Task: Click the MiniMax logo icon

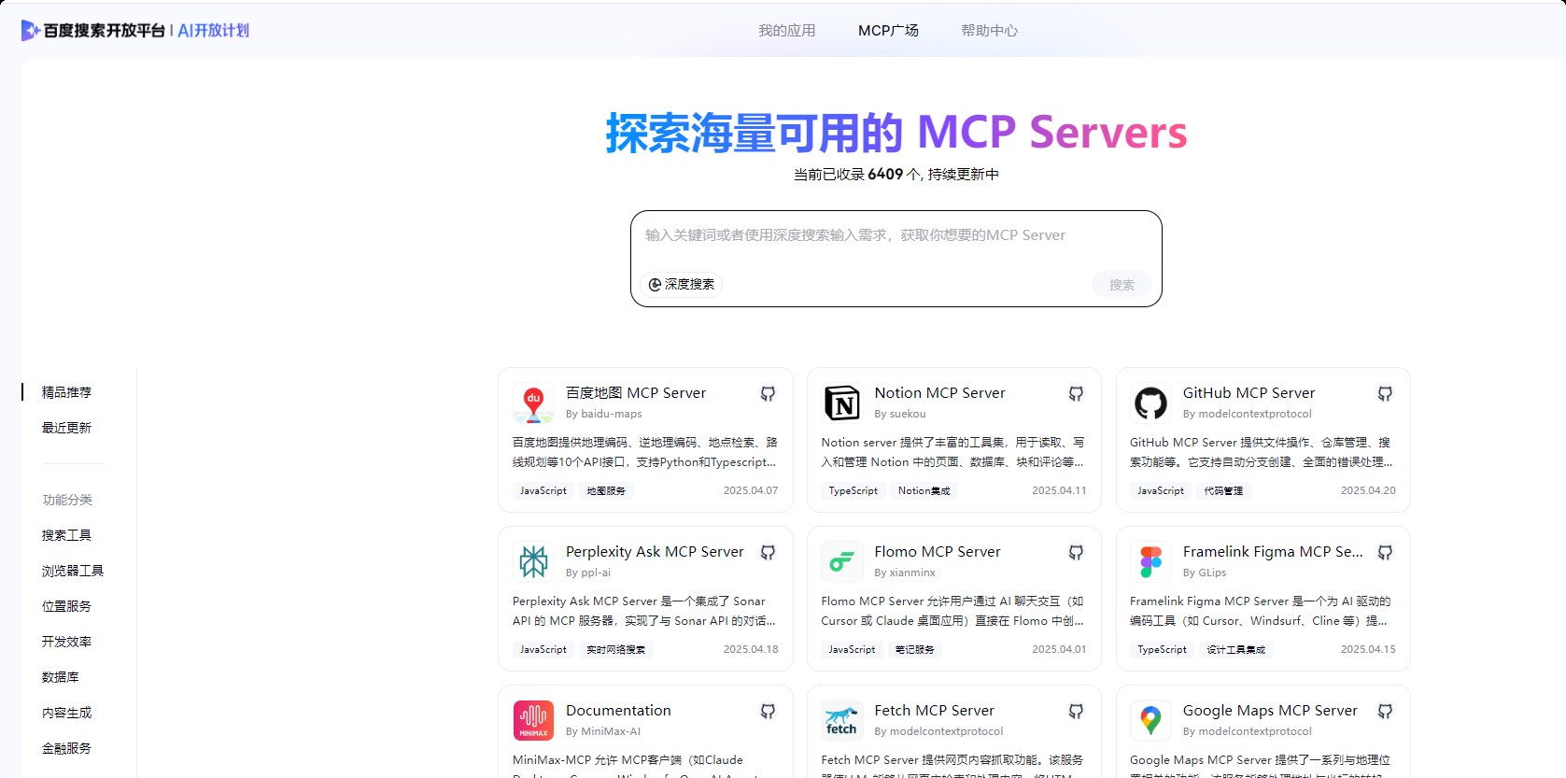Action: pos(533,720)
